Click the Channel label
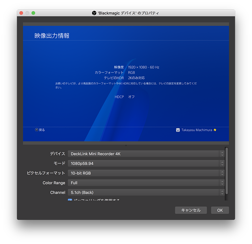Image resolution: width=252 pixels, height=244 pixels. click(x=58, y=192)
